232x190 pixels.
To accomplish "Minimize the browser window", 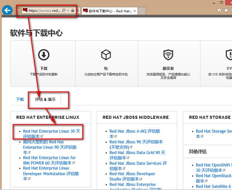I will pos(214,3).
